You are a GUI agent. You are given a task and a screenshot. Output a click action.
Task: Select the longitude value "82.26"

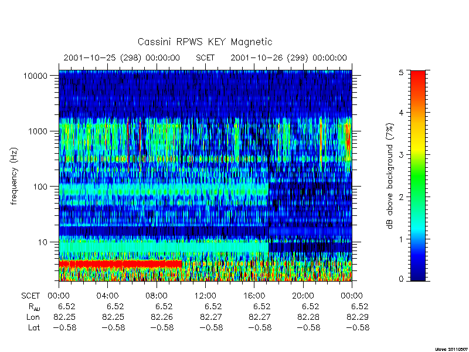(162, 317)
